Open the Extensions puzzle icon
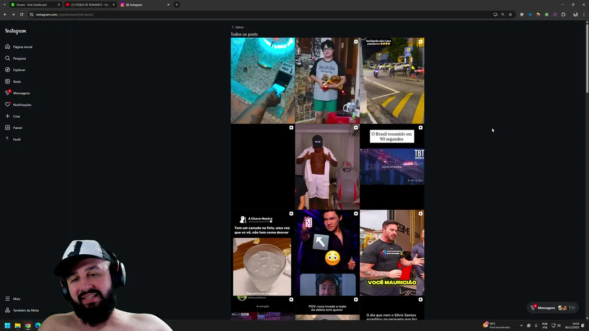This screenshot has width=589, height=331. tap(563, 14)
